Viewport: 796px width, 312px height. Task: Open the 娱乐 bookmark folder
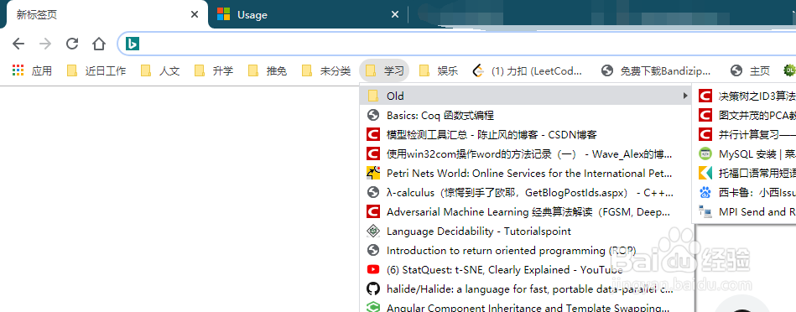(x=439, y=70)
